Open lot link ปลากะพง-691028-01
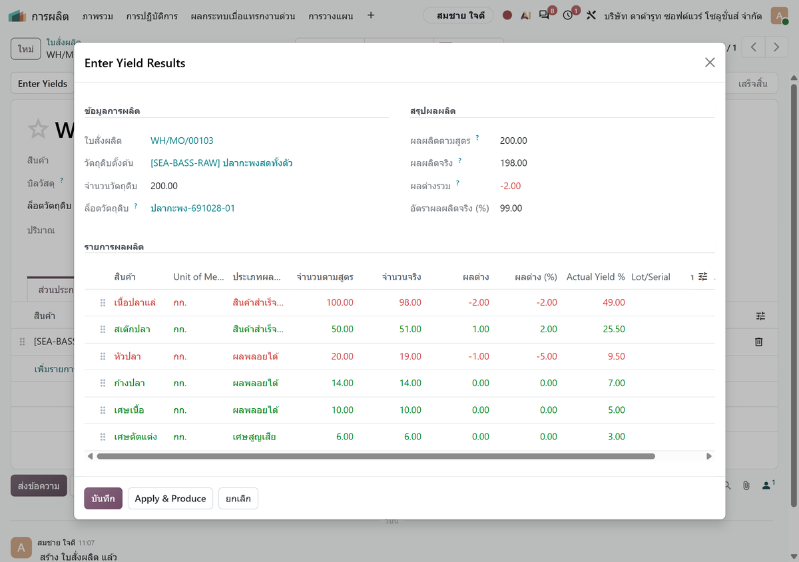This screenshot has width=799, height=562. [x=193, y=208]
